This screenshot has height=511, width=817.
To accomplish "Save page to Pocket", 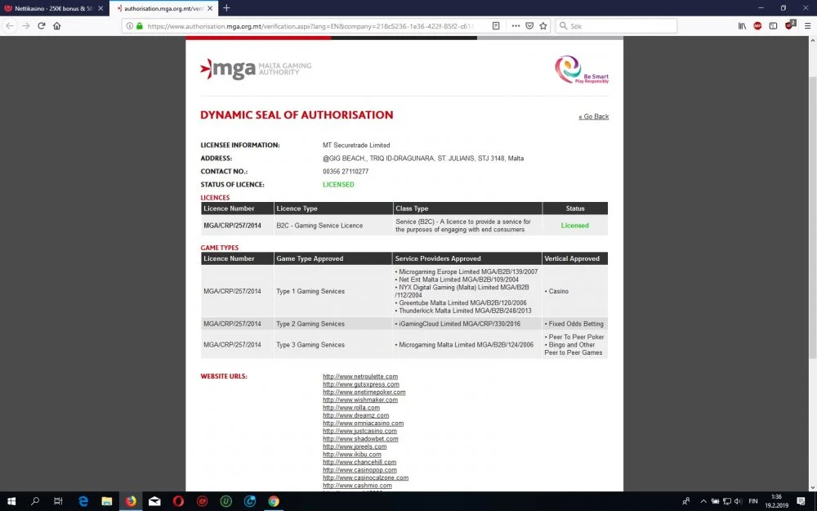I will click(x=529, y=25).
